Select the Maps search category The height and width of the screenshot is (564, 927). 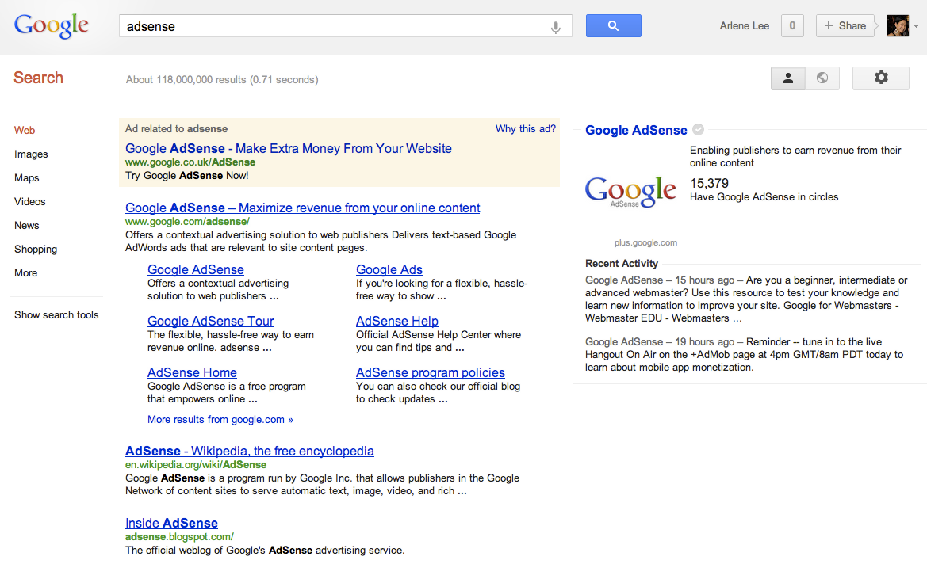(x=27, y=177)
